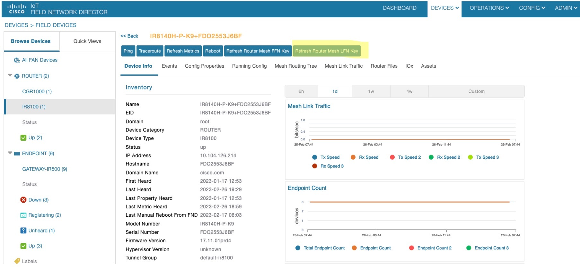This screenshot has height=277, width=580.
Task: Toggle Tx Speed legend dot
Action: click(x=315, y=157)
